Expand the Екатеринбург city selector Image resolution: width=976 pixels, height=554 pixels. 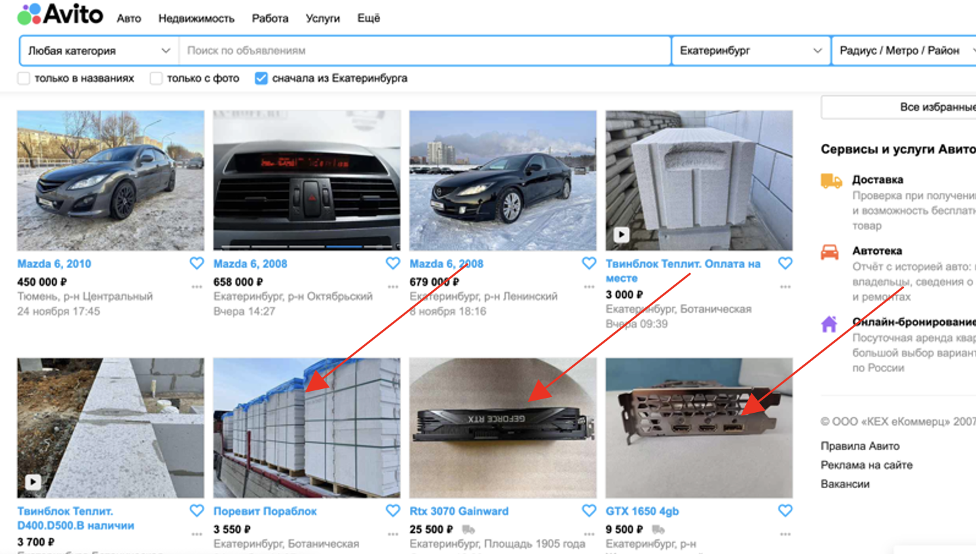click(x=751, y=50)
